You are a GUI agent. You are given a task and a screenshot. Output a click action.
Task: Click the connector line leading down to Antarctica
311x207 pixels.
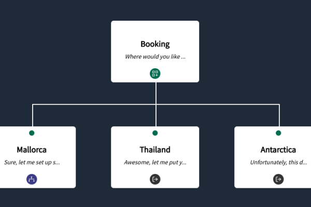279,115
